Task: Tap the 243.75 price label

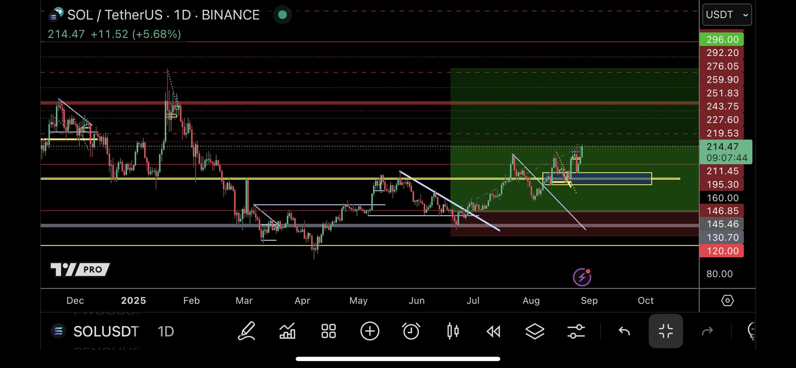Action: click(722, 106)
